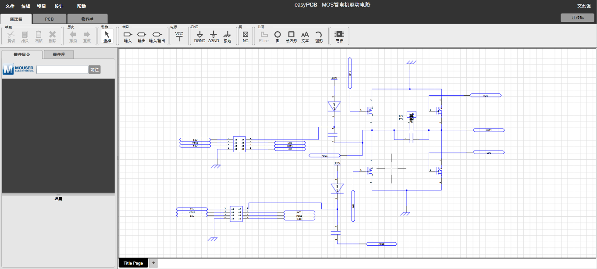Select the 接地 chassis ground symbol
The image size is (597, 269).
pos(227,36)
